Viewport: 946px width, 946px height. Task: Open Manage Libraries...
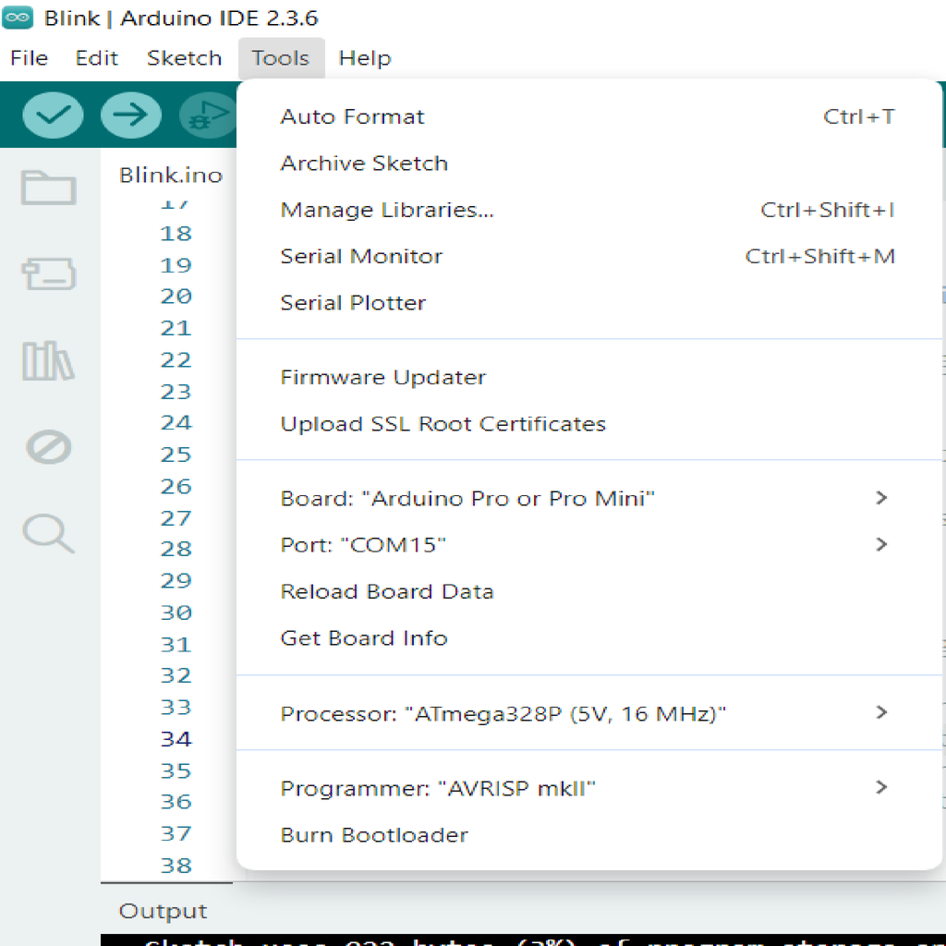tap(588, 210)
